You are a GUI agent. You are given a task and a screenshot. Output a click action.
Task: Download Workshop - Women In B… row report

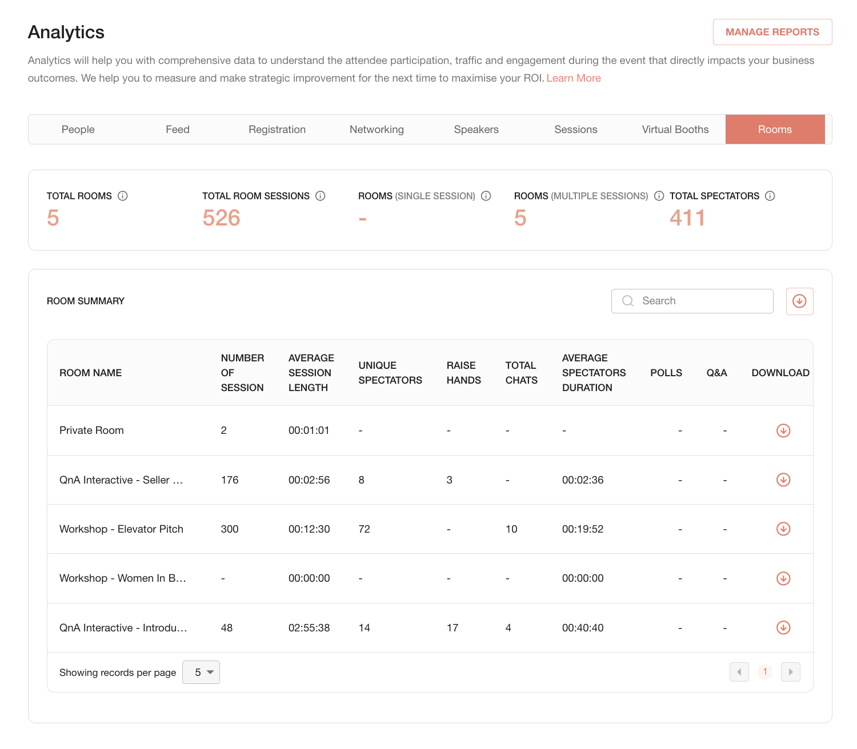pyautogui.click(x=783, y=578)
